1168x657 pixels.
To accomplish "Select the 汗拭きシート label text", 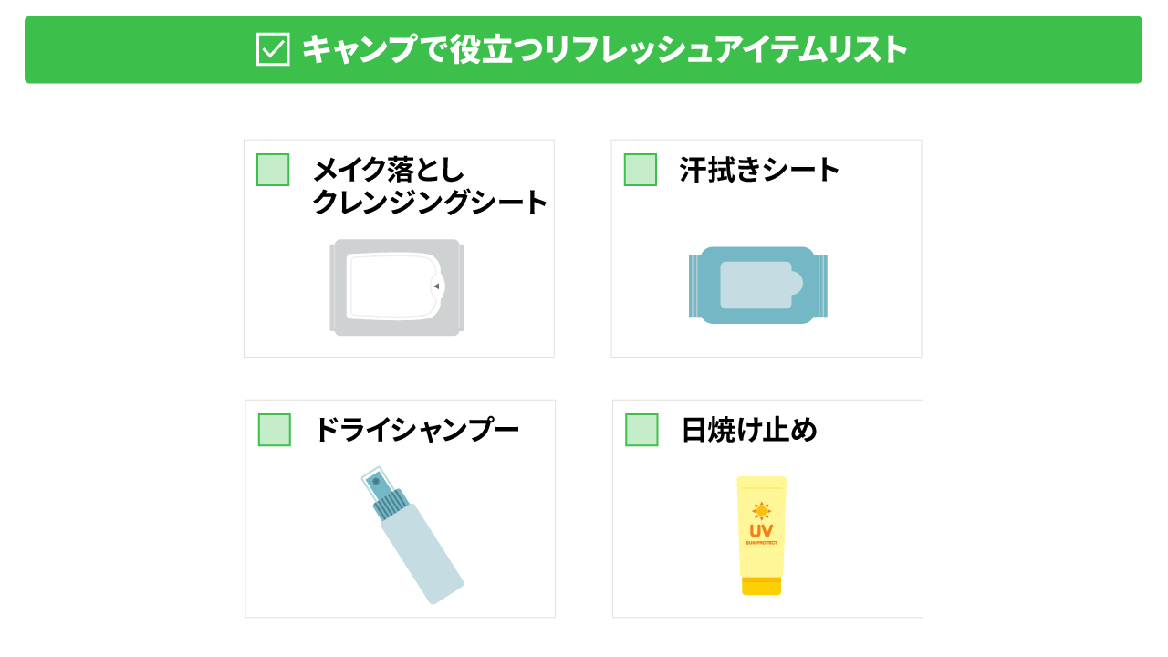I will coord(759,170).
